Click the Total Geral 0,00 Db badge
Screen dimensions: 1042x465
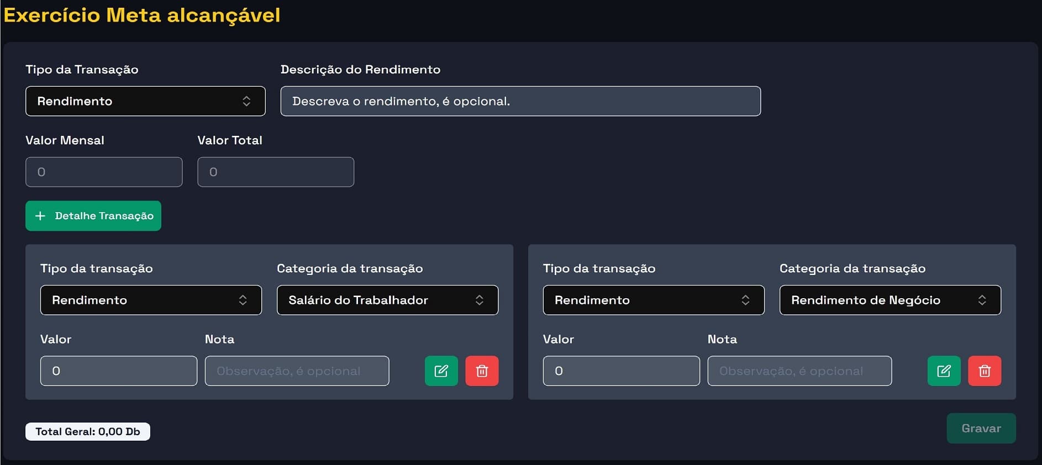[87, 431]
